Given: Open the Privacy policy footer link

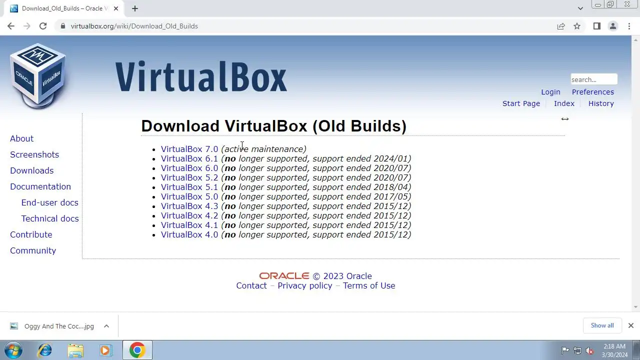Looking at the screenshot, I should (x=305, y=285).
